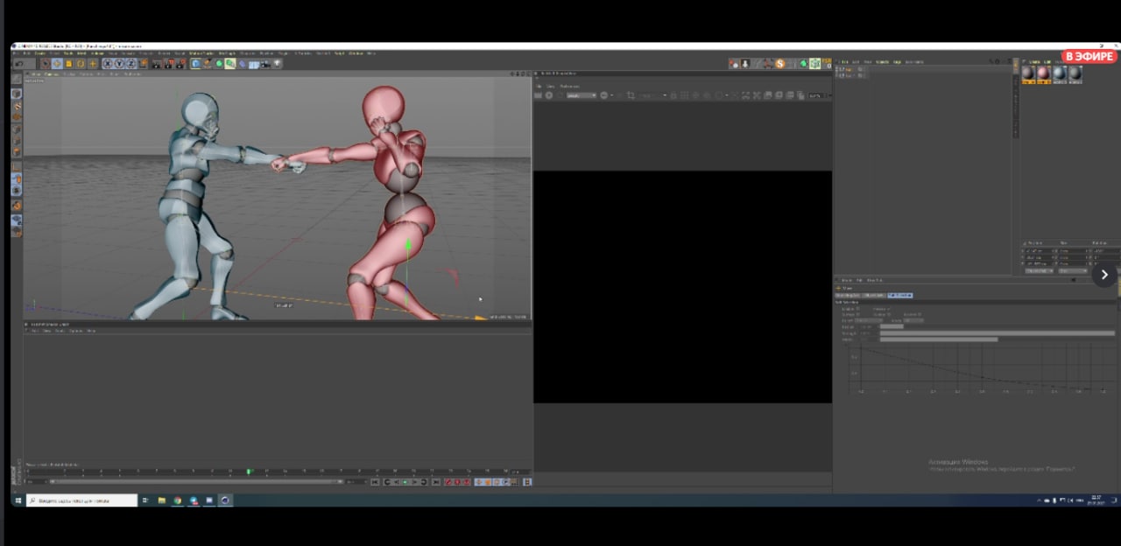The height and width of the screenshot is (546, 1121).
Task: Click the Undo arrow icon
Action: tap(18, 64)
